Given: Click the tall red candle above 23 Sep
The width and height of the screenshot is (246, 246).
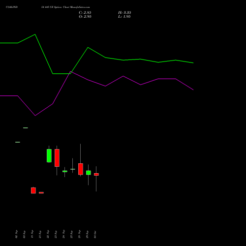Looking at the screenshot, I should 57,158.
